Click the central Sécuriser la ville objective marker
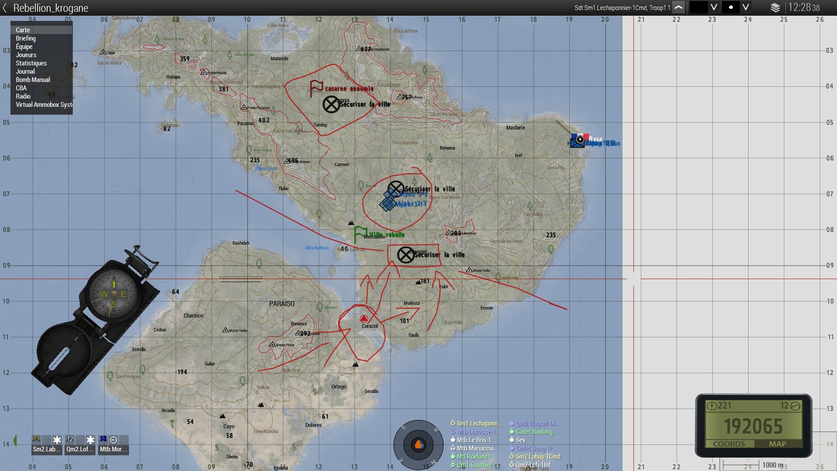The width and height of the screenshot is (837, 471). [x=396, y=189]
